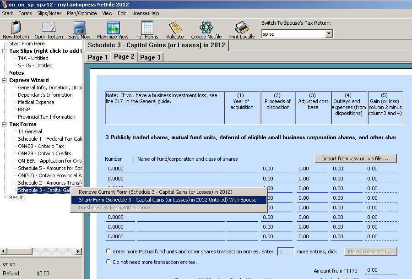Open the spouse tax return dropdown
The image size is (412, 279).
[329, 33]
